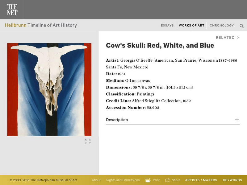Viewport: 247px width, 185px height.
Task: Click the date value 1931
Action: click(x=121, y=74)
